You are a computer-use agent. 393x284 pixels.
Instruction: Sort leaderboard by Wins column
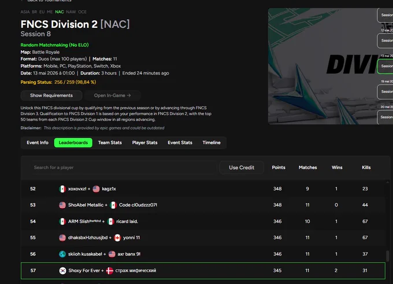pos(337,167)
